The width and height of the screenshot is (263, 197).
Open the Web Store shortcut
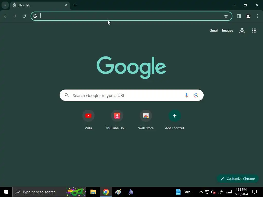pos(146,120)
